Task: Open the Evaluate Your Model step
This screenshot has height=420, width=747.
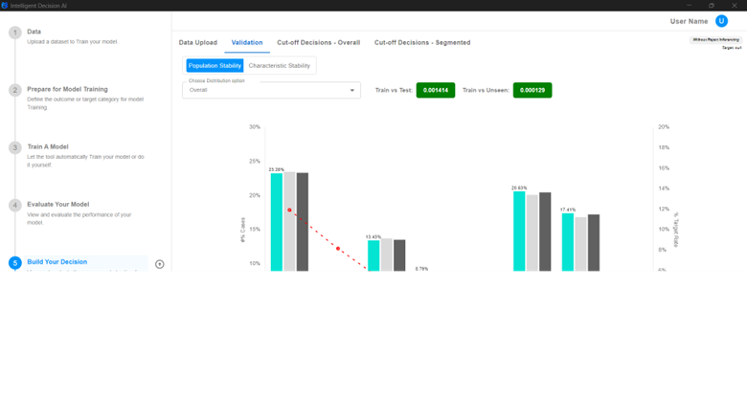Action: (58, 204)
